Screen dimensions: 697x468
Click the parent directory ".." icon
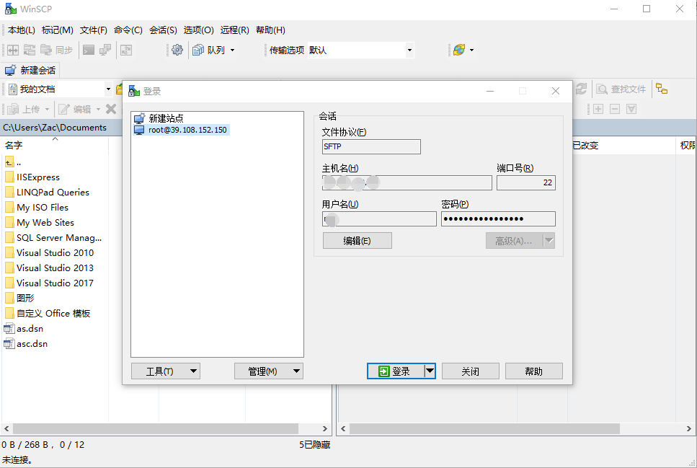[9, 162]
